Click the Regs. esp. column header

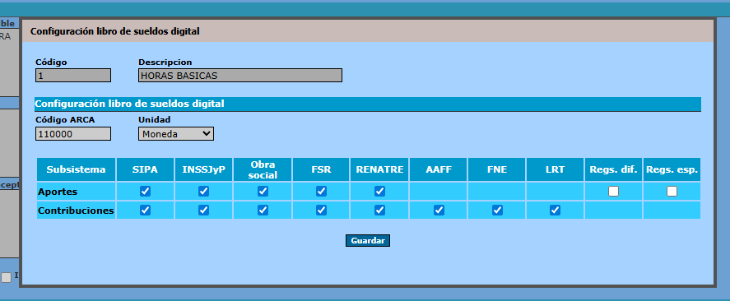[x=672, y=169]
